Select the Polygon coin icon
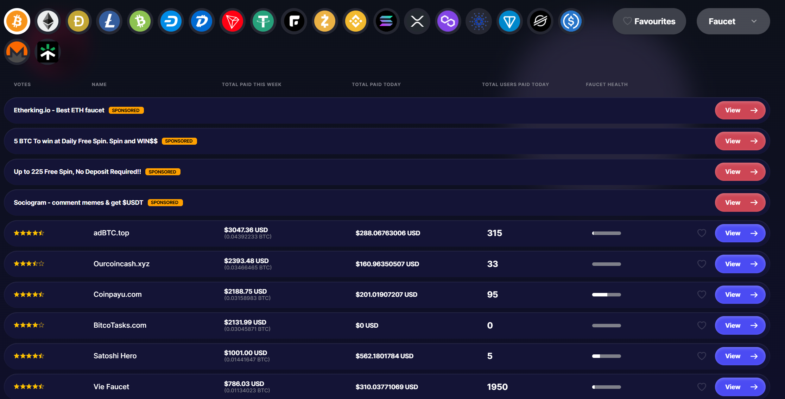Screen dimensions: 785x399 (448, 21)
